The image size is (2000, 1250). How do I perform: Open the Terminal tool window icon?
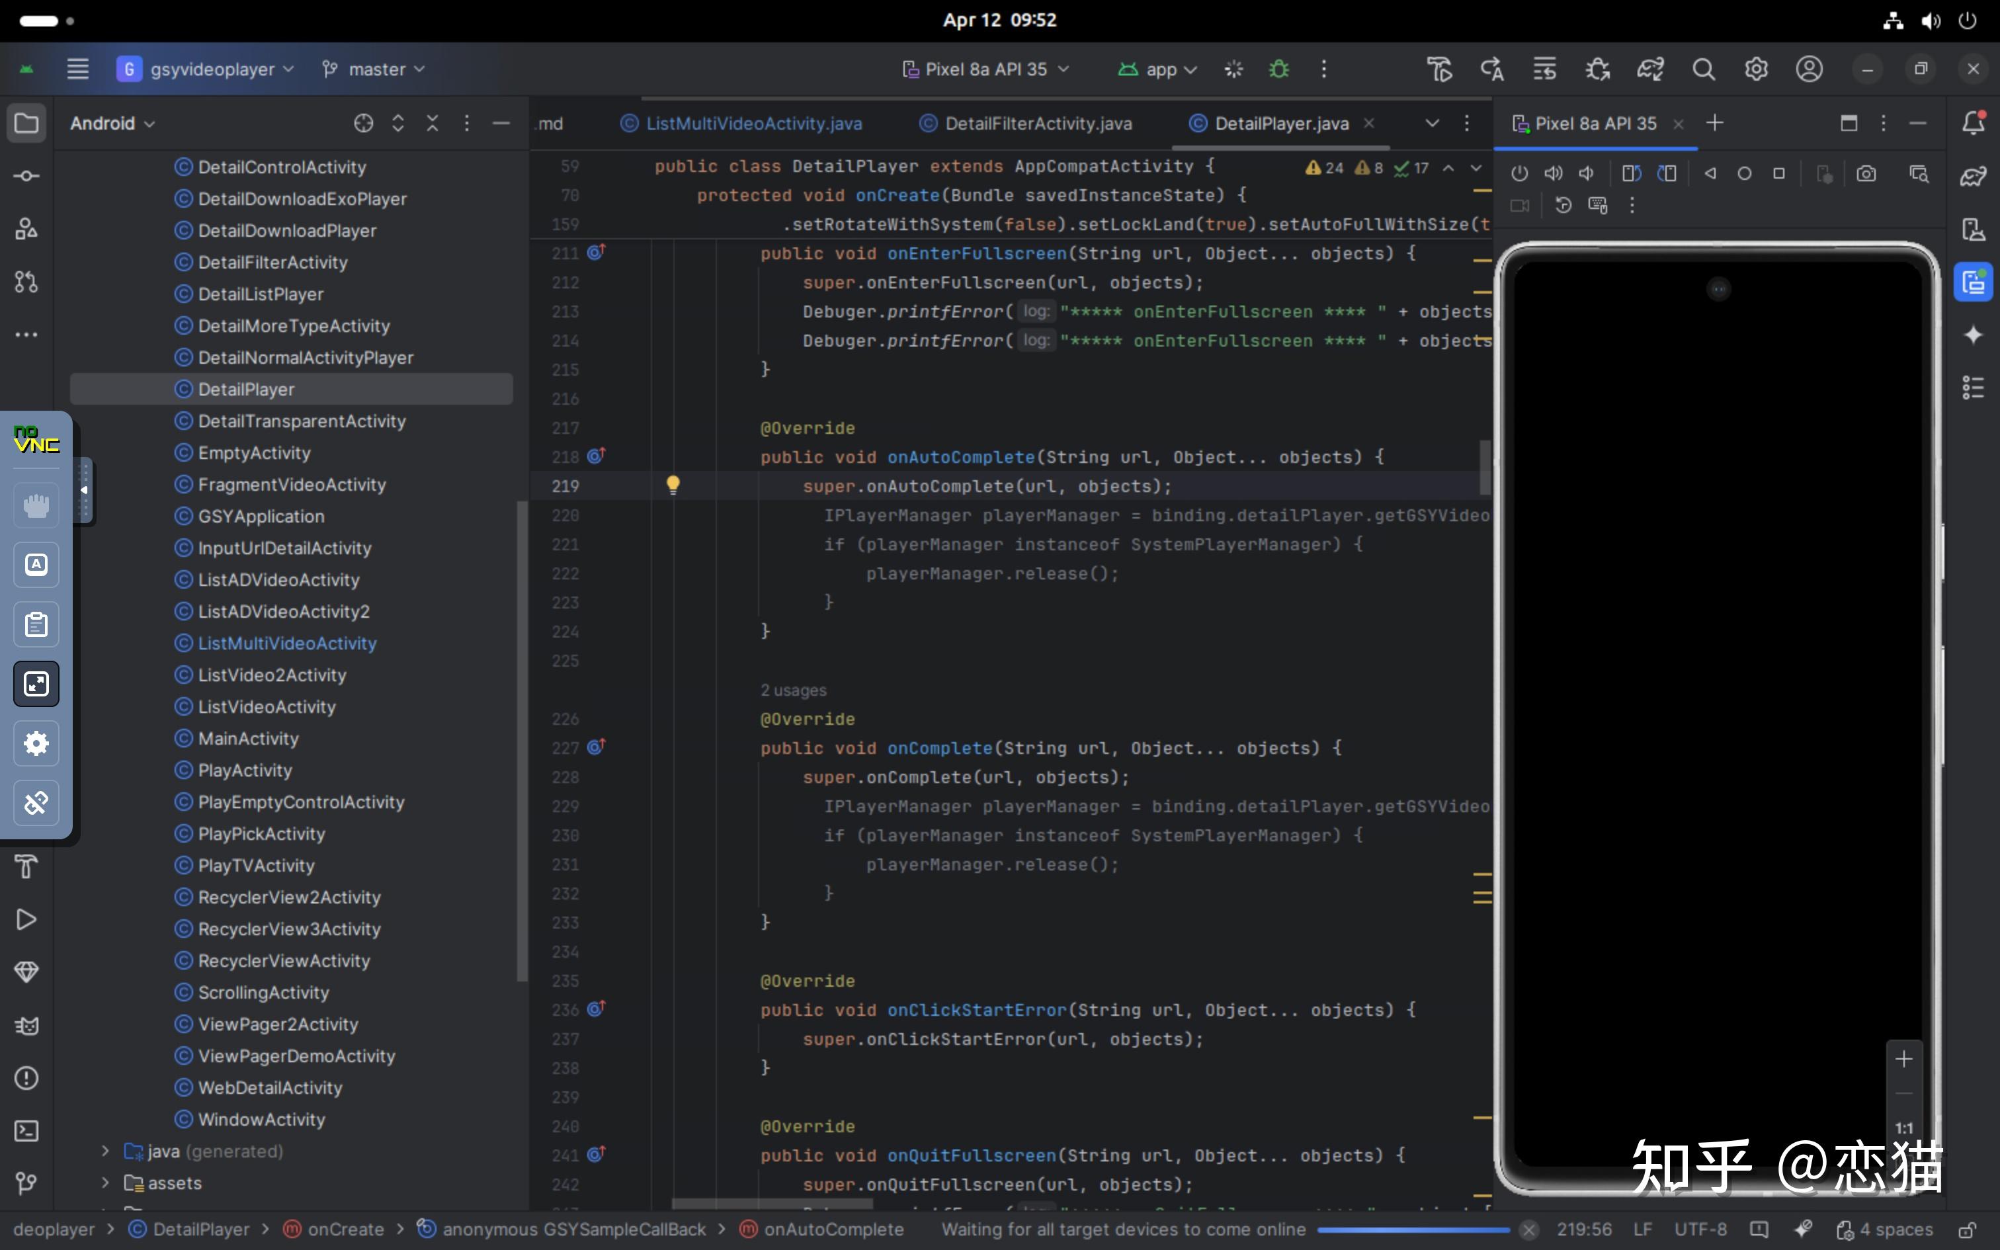point(26,1131)
